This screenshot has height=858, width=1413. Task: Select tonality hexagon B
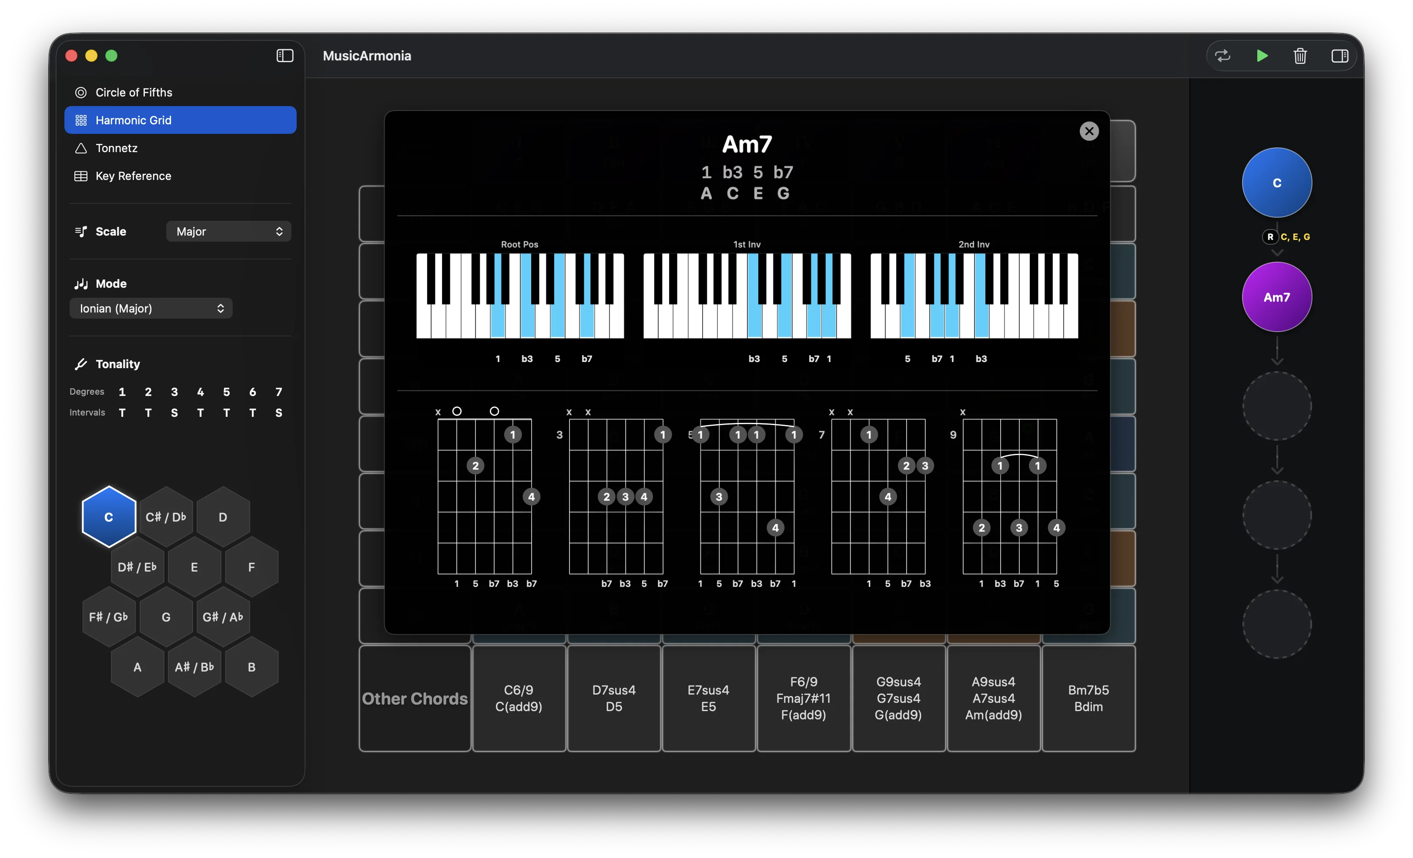coord(251,667)
